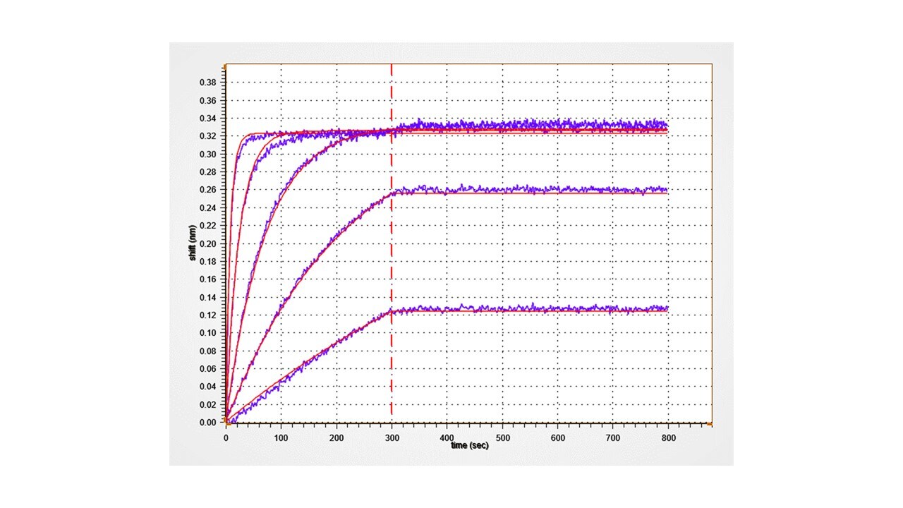Click the y-axis tick label "0.20"
This screenshot has height=508, width=903.
click(207, 243)
